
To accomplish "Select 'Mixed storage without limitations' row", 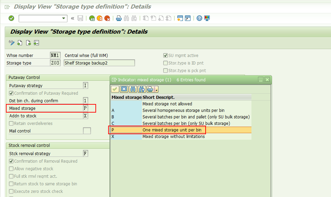I will (181, 137).
